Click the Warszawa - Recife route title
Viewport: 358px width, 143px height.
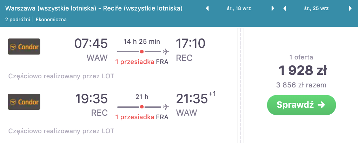click(94, 8)
